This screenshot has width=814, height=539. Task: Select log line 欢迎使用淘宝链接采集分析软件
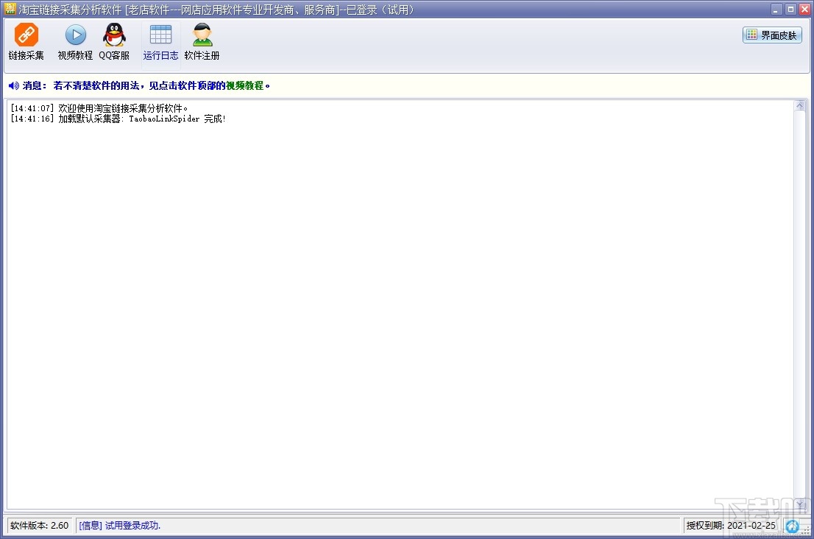[99, 108]
